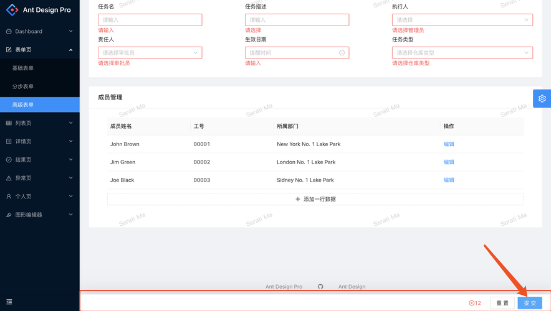Click the Sidney No. 1 Lake Park cell
The image size is (551, 311).
[305, 180]
